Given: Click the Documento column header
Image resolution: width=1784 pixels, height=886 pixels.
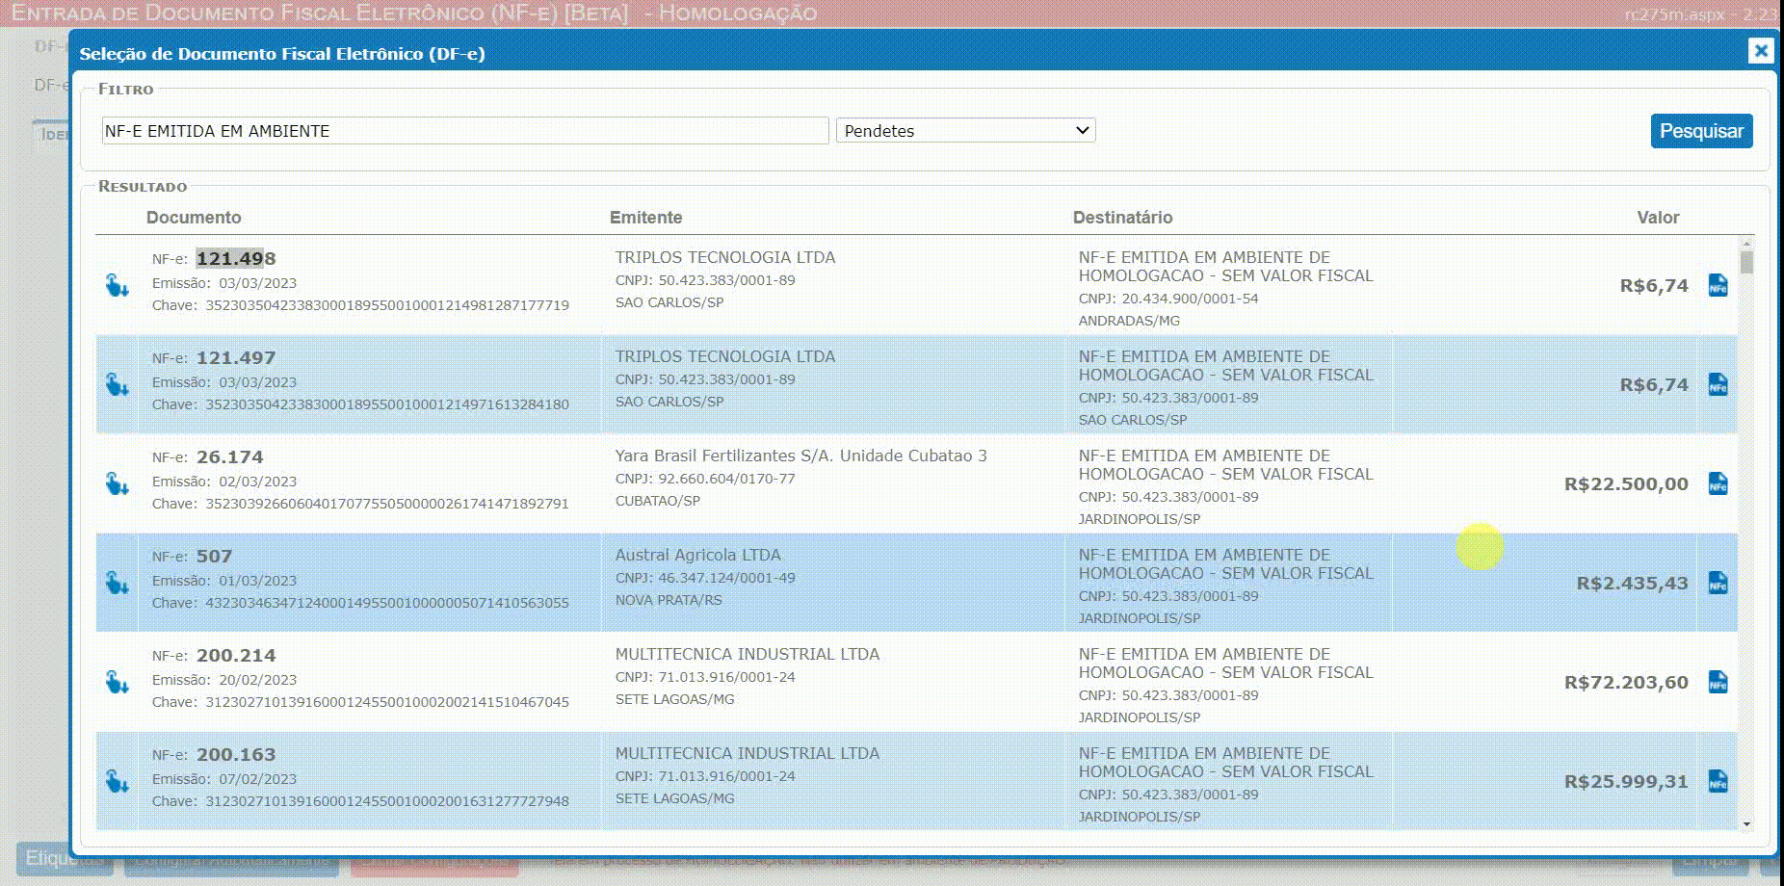Looking at the screenshot, I should (x=194, y=218).
